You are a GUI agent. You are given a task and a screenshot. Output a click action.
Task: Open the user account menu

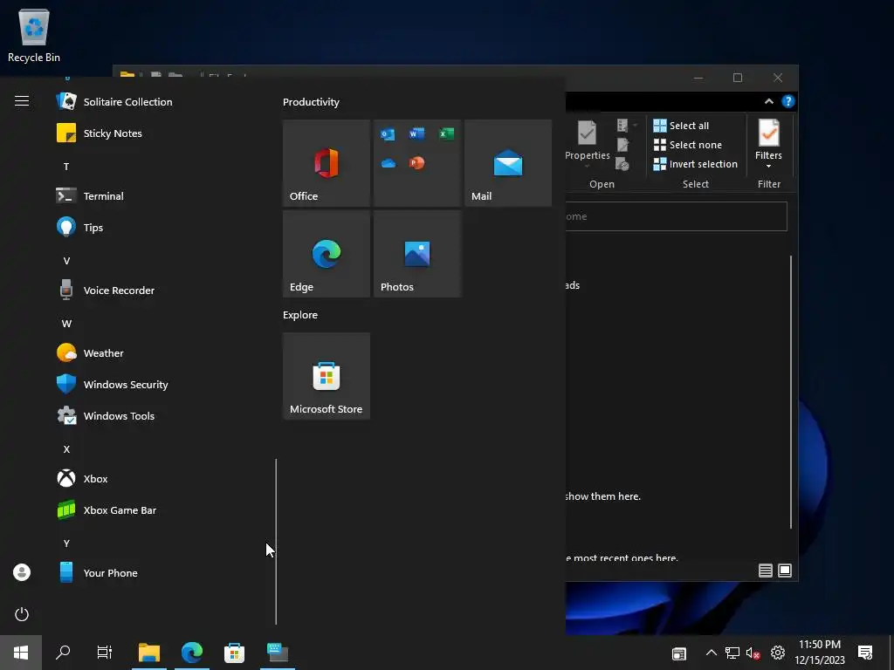(22, 572)
